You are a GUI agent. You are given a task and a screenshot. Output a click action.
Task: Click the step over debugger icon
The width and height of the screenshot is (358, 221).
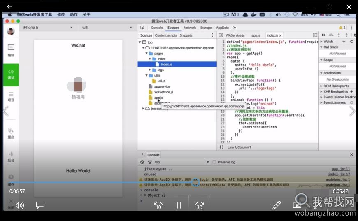(x=331, y=35)
